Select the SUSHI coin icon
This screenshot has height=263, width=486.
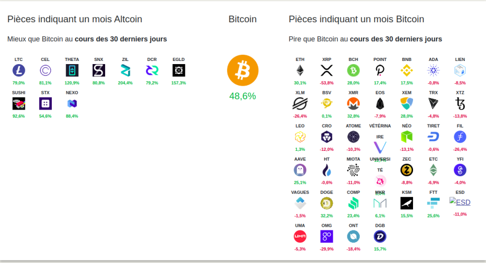pyautogui.click(x=19, y=104)
